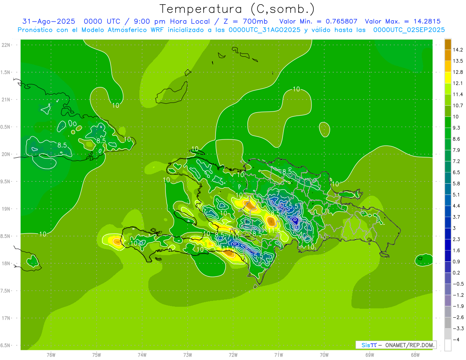Click the 5.1 label on the color legend

456,195
